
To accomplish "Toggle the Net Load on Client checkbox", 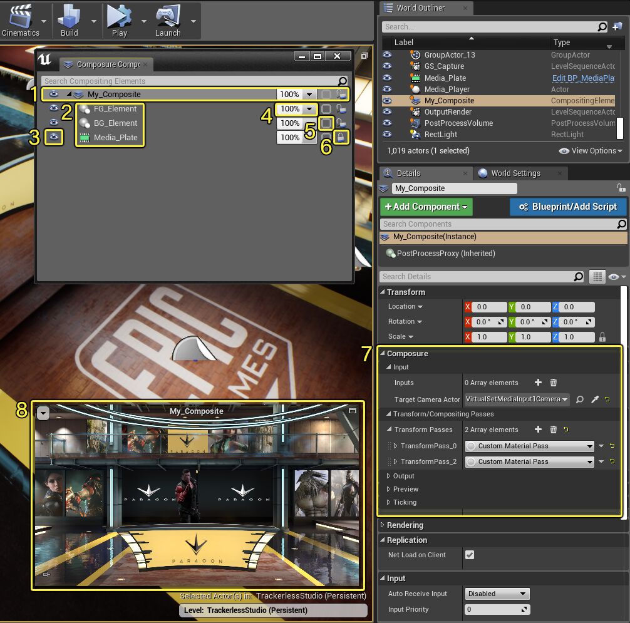I will (470, 555).
